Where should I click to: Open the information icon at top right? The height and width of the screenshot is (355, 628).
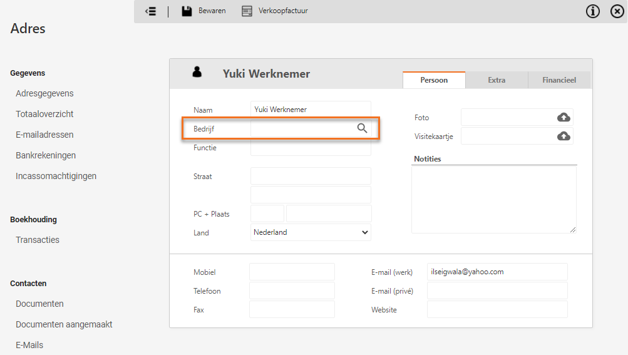pos(593,11)
